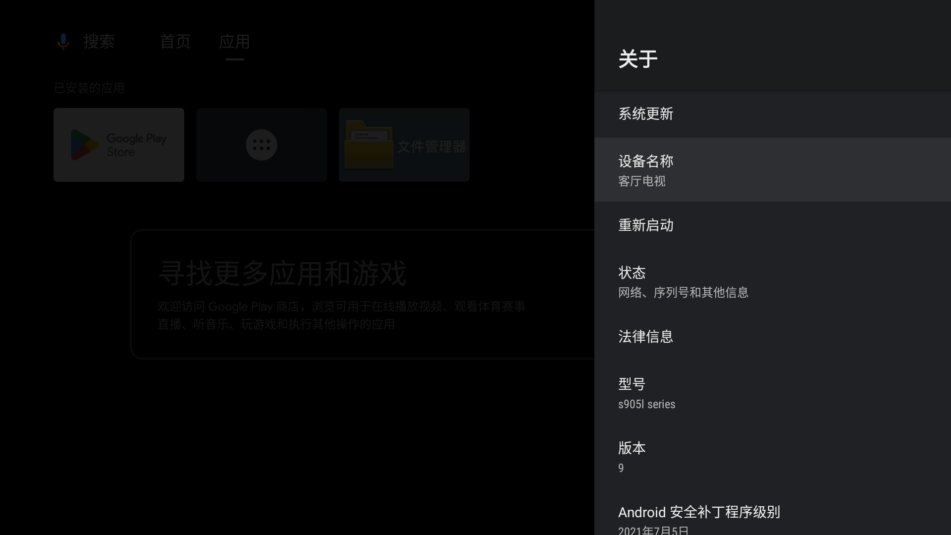951x535 pixels.
Task: Click the 寻找更多应用和游戏 promo card
Action: pos(362,294)
